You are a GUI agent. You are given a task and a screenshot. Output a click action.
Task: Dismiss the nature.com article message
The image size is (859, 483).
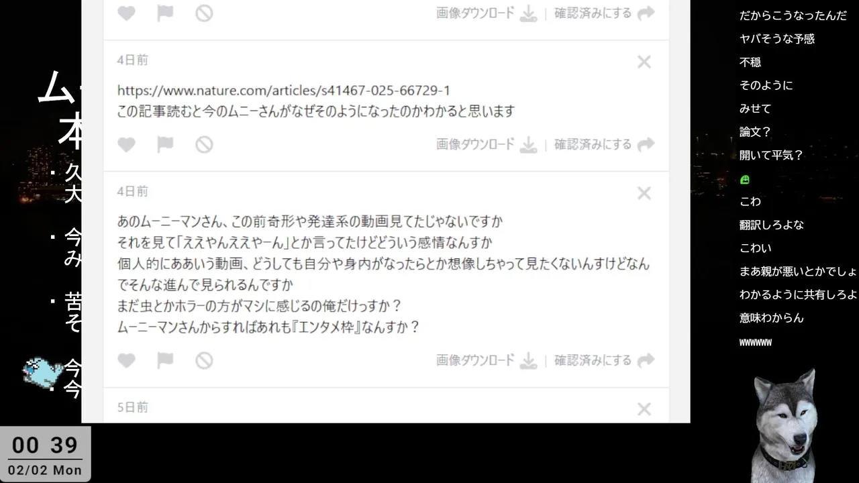pyautogui.click(x=644, y=62)
